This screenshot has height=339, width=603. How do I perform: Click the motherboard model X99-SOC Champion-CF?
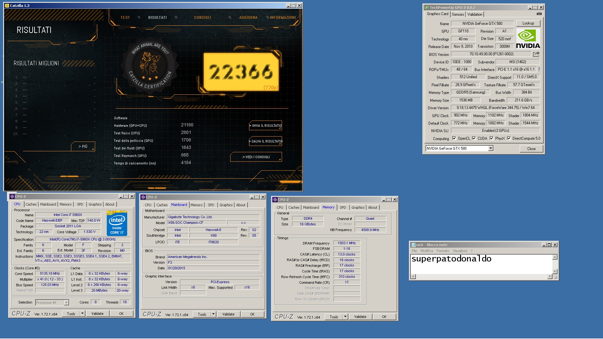tap(196, 223)
